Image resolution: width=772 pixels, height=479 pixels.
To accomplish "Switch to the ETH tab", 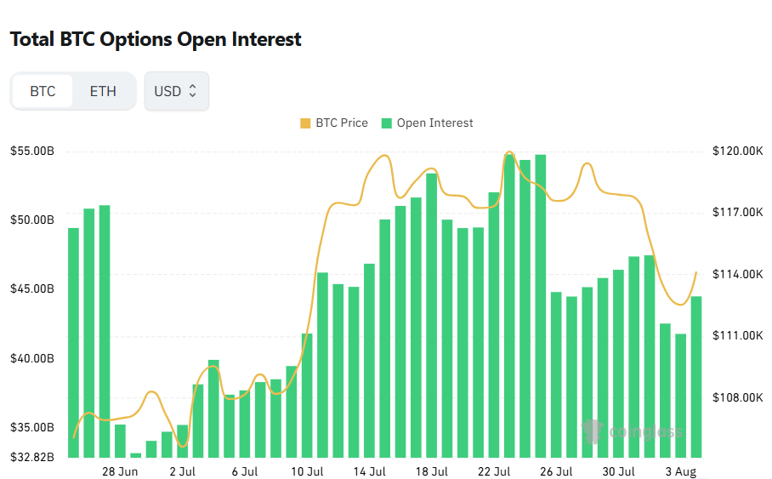I will [x=103, y=91].
